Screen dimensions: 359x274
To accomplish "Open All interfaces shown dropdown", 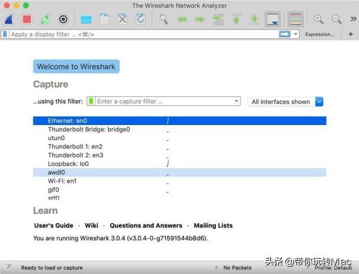I will coord(285,102).
